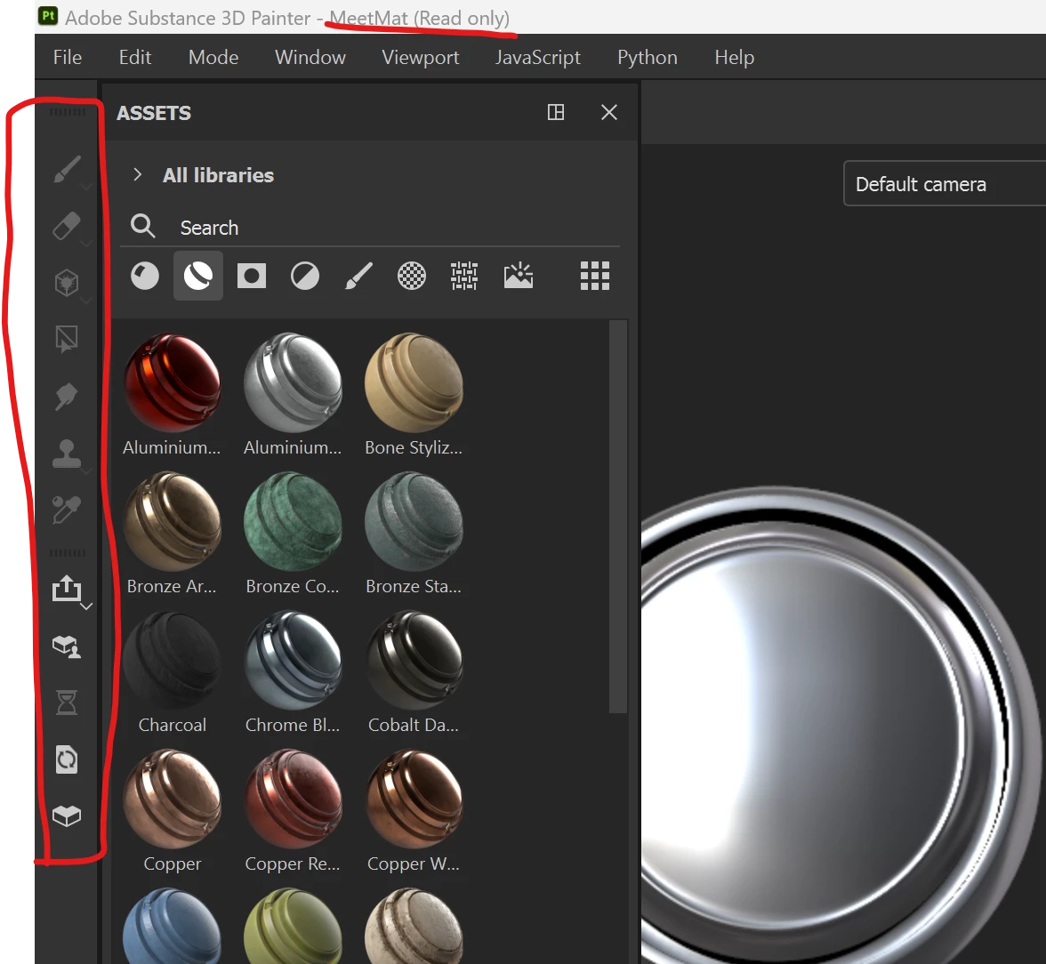Filter assets by Environment maps
Image resolution: width=1046 pixels, height=964 pixels.
coord(519,276)
